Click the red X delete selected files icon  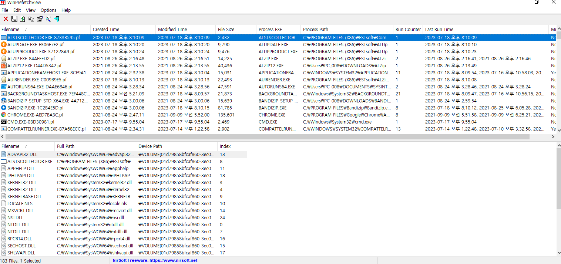pos(6,19)
